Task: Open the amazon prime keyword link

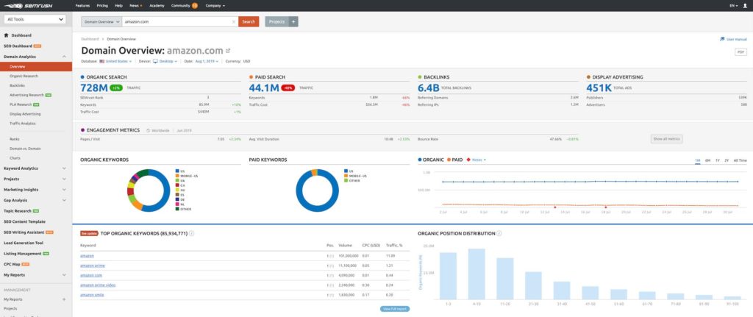Action: 92,266
